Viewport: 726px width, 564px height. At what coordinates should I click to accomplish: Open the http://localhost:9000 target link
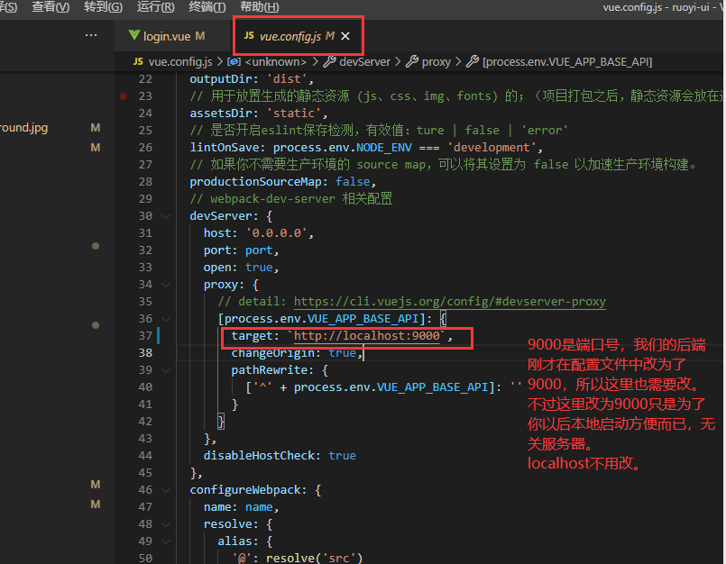pos(367,336)
